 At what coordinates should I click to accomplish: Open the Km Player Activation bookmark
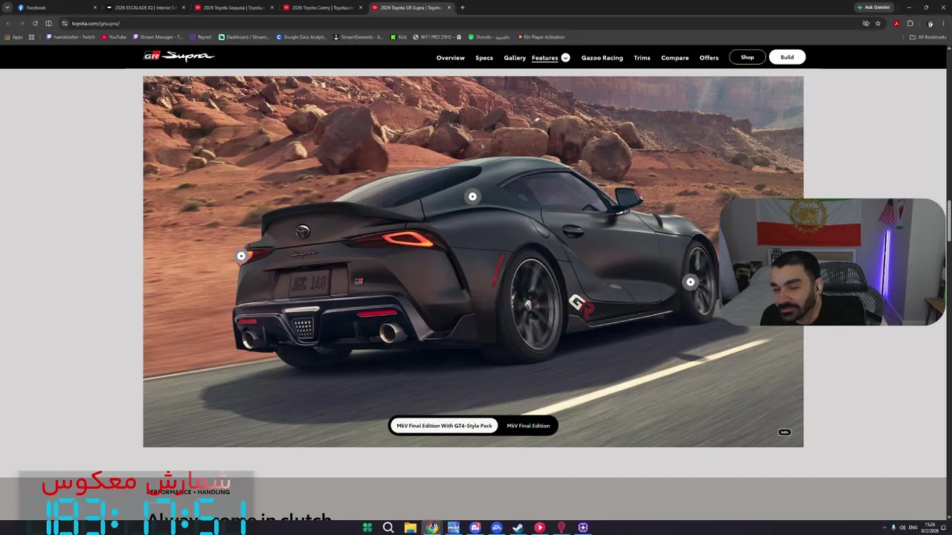click(540, 37)
